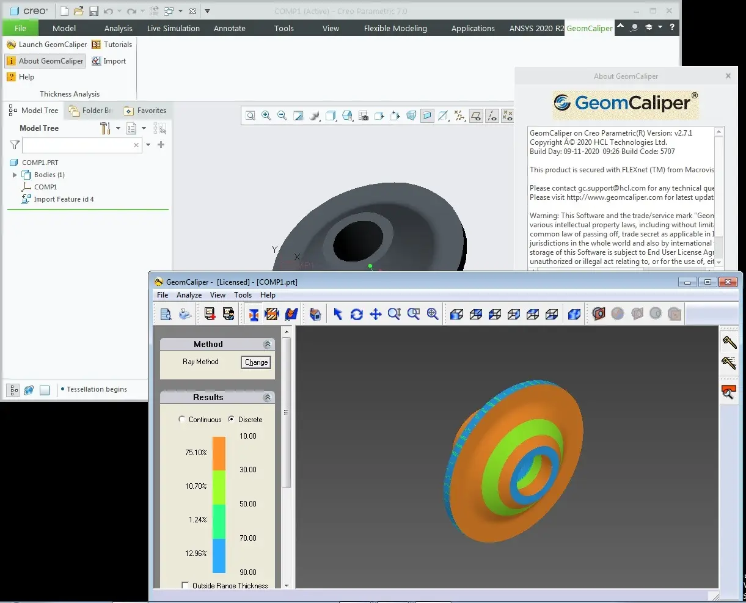Viewport: 746px width, 603px height.
Task: Collapse the Method panel in GeomCaliper
Action: tap(267, 345)
